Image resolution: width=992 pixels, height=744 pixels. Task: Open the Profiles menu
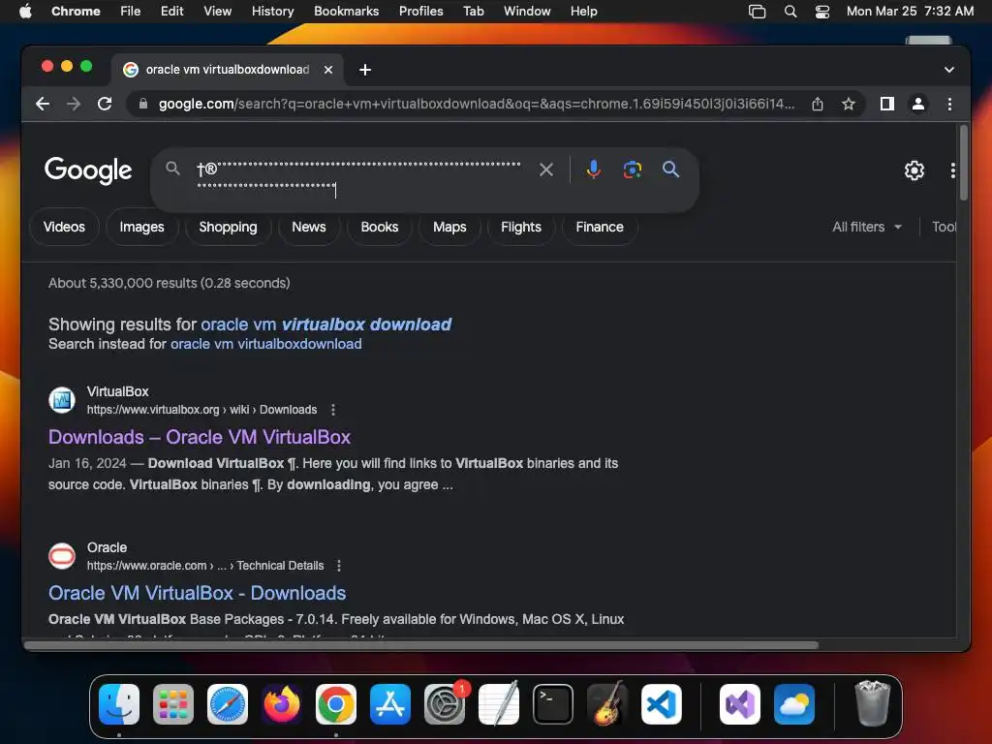(420, 11)
